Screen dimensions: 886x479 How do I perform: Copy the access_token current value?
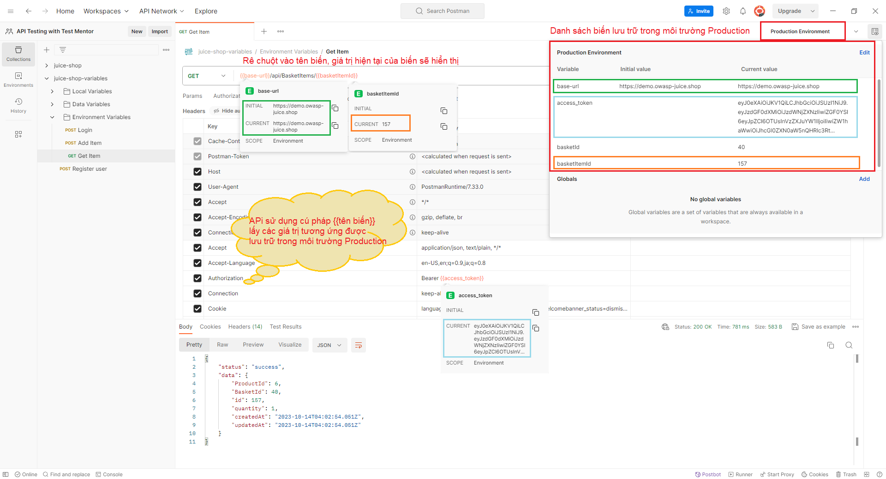click(536, 328)
